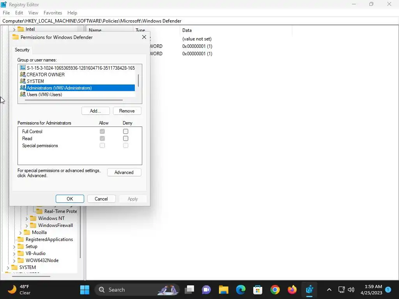Select Administrators (VM6\Administrators) entry

tap(78, 88)
